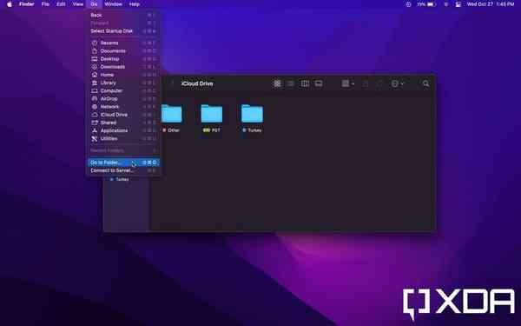Switch Finder to gallery view
Viewport: 521px width, 326px height.
[319, 83]
